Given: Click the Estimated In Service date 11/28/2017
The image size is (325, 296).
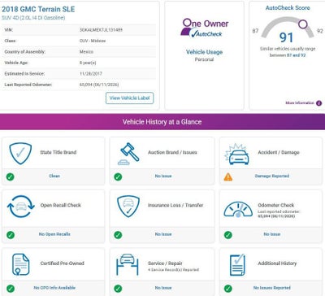Looking at the screenshot, I should point(91,74).
